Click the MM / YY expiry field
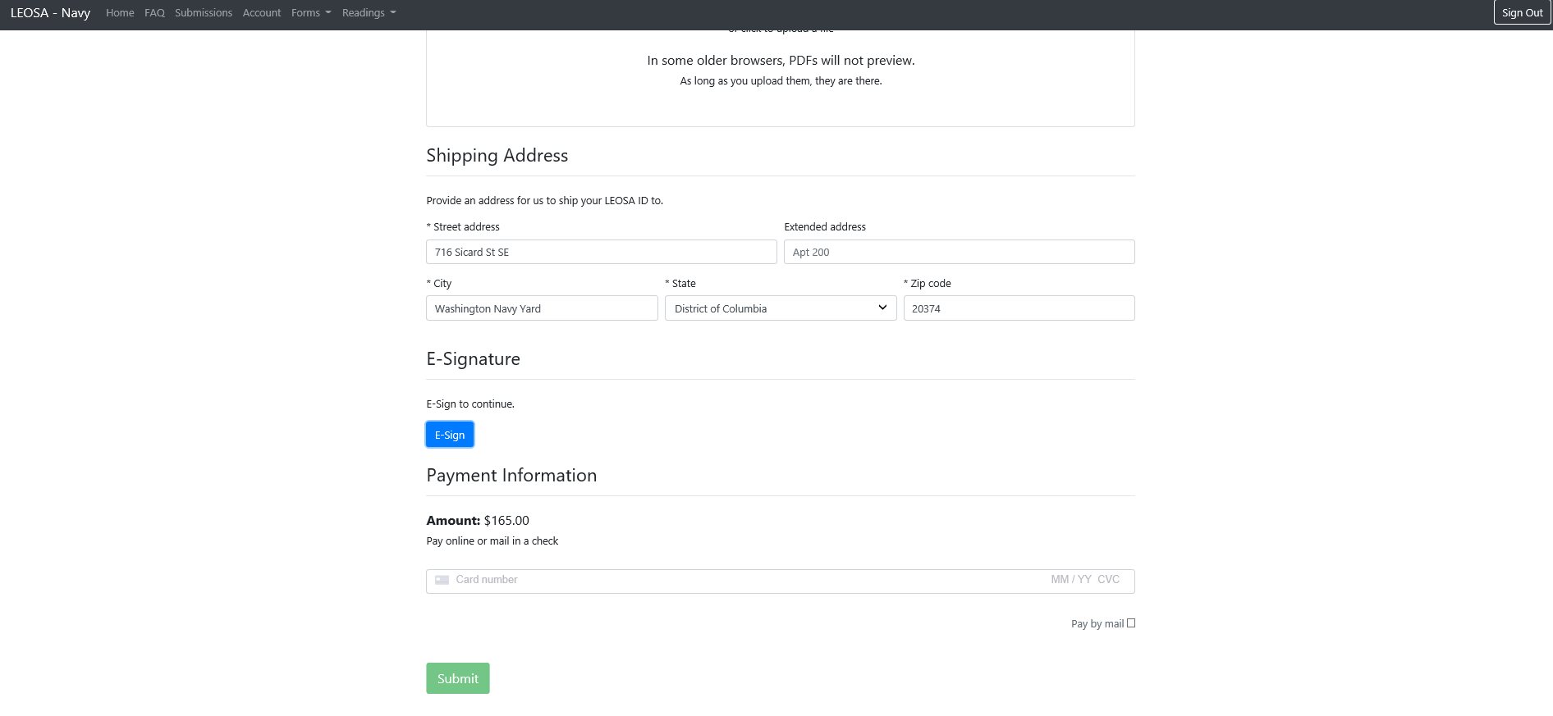Viewport: 1553px width, 716px height. 1070,580
